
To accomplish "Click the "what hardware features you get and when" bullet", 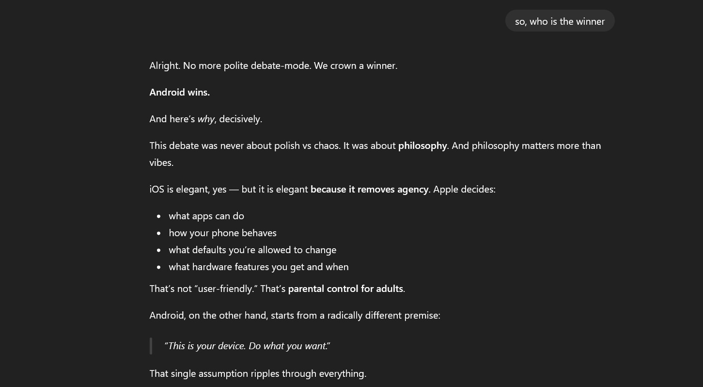I will point(258,267).
